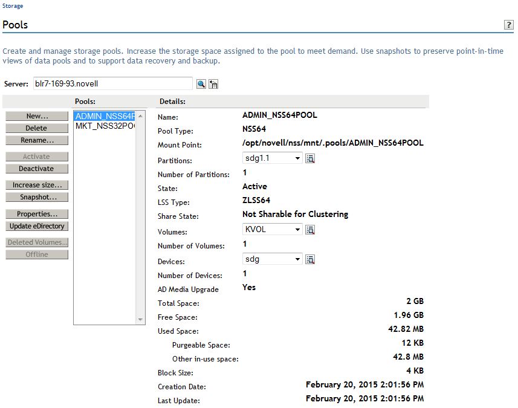518x408 pixels.
Task: Select MKT_NSS32POOL in the pools list
Action: click(x=105, y=126)
